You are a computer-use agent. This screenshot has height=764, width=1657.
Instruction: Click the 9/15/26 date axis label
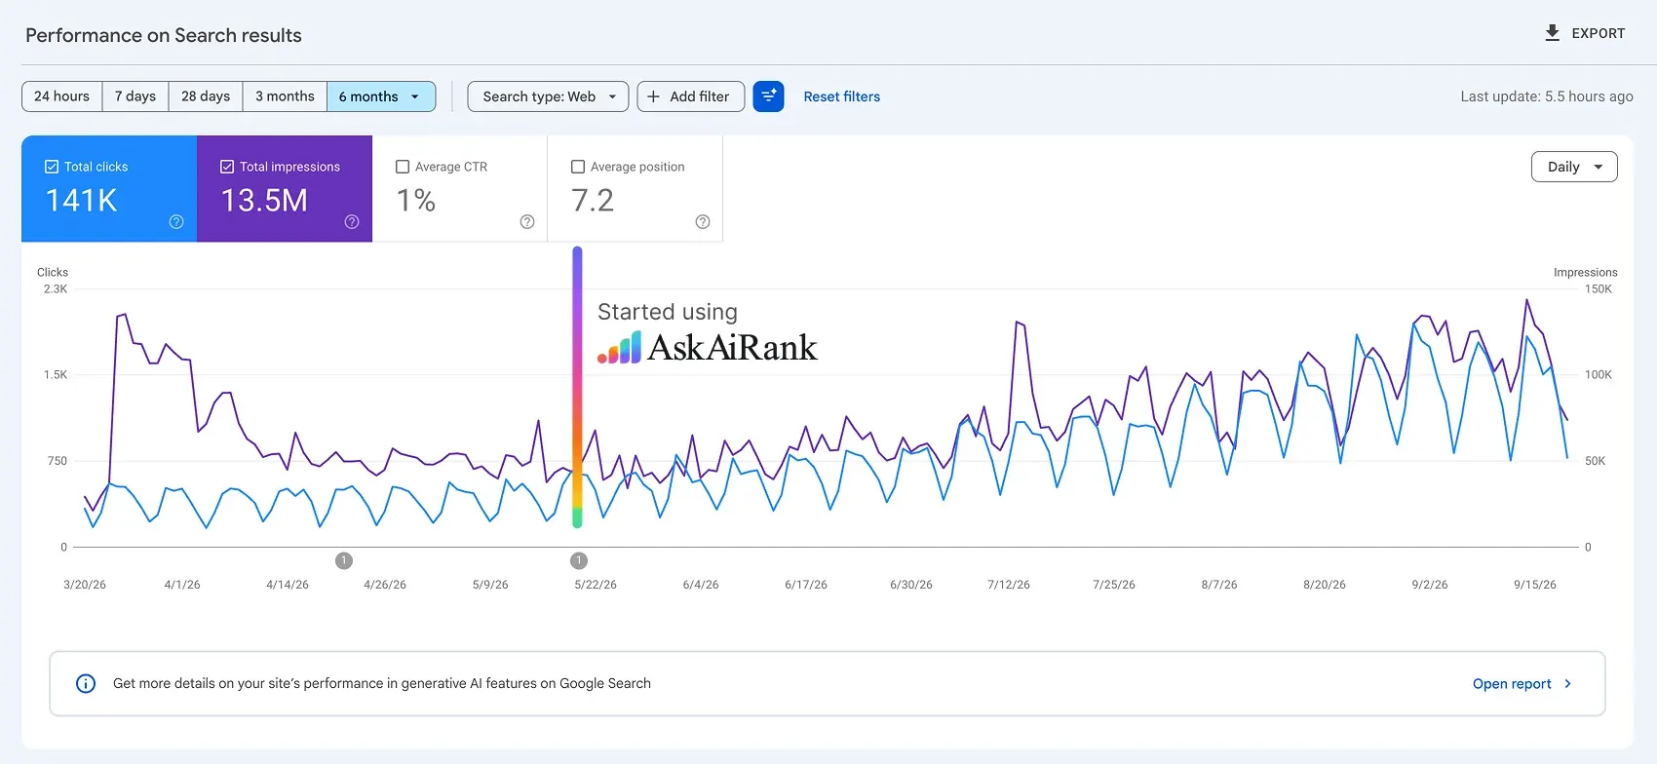[1535, 585]
